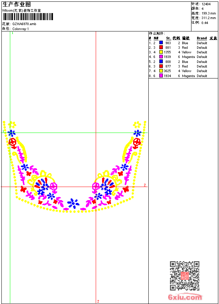Click the stitch count value 12404
219x304 pixels.
(x=206, y=4)
